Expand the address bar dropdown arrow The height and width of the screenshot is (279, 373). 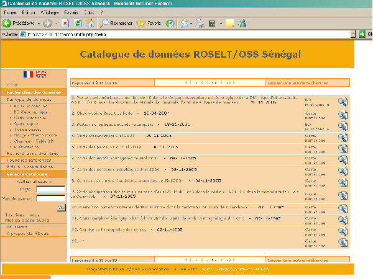click(353, 34)
